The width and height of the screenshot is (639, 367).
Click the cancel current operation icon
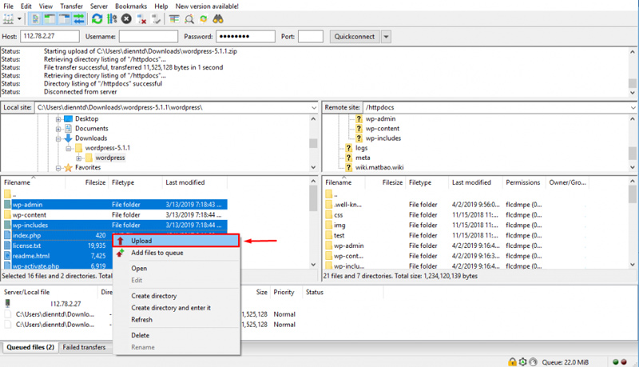(126, 18)
